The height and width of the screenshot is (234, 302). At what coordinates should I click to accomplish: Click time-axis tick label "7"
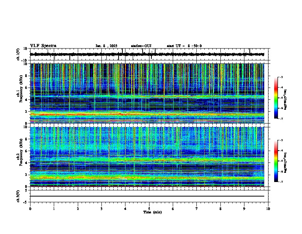pyautogui.click(x=197, y=209)
